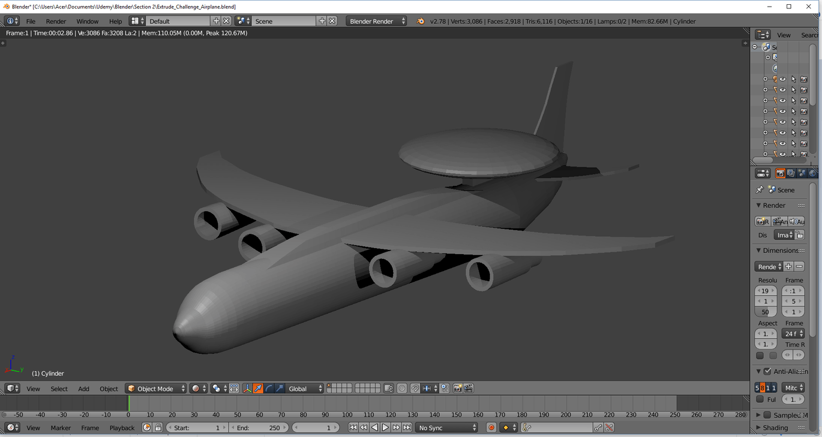Enable the Anti-Aliasing checkbox
The image size is (822, 437).
(766, 371)
